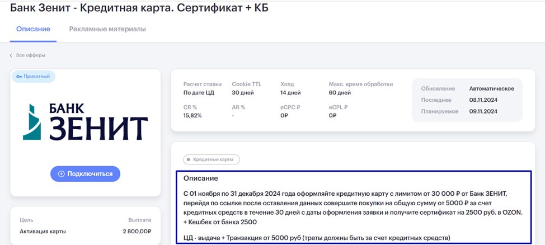This screenshot has width=545, height=245.
Task: Click the Расчет ставки label
Action: 203,84
